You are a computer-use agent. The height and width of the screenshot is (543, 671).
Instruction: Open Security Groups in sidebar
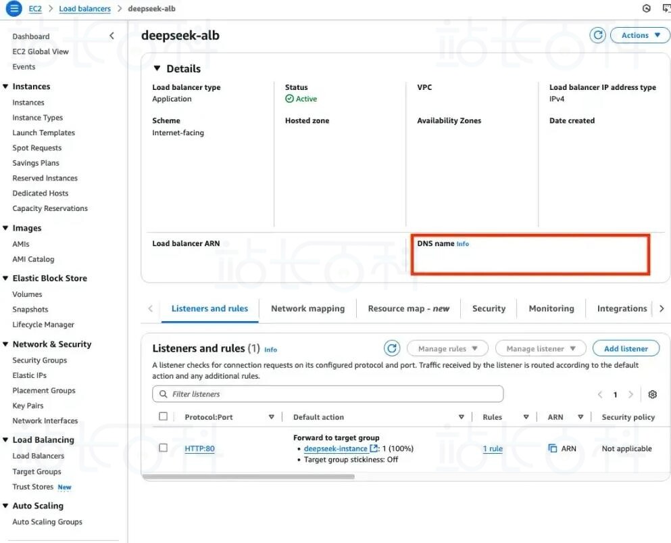pyautogui.click(x=40, y=360)
